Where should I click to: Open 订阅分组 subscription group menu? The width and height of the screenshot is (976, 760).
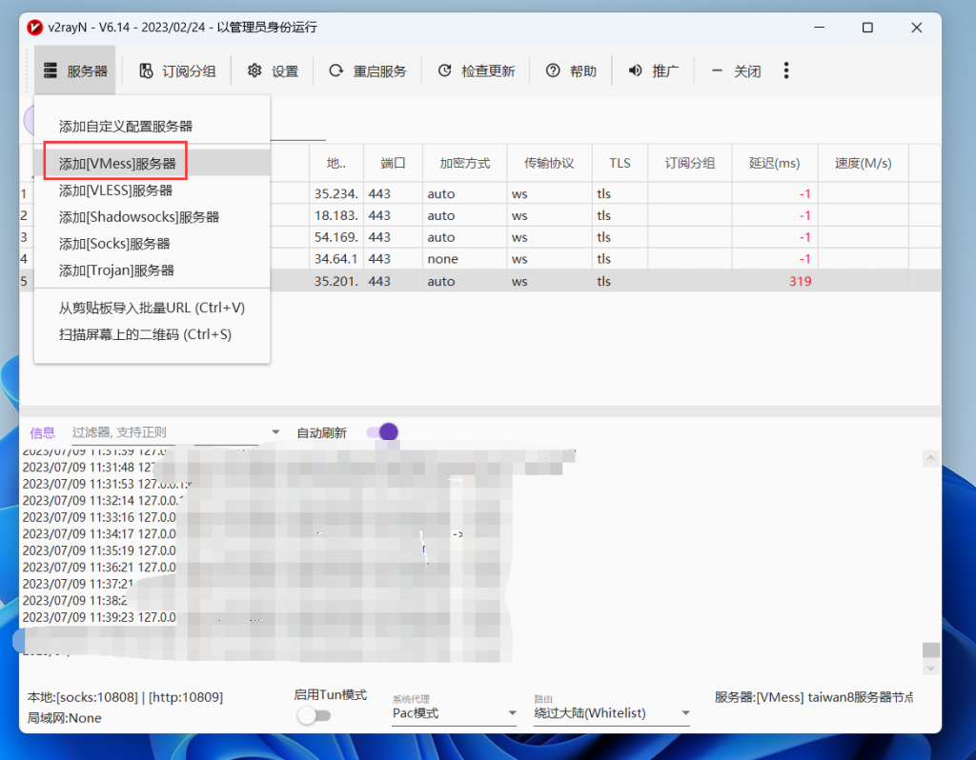[177, 70]
